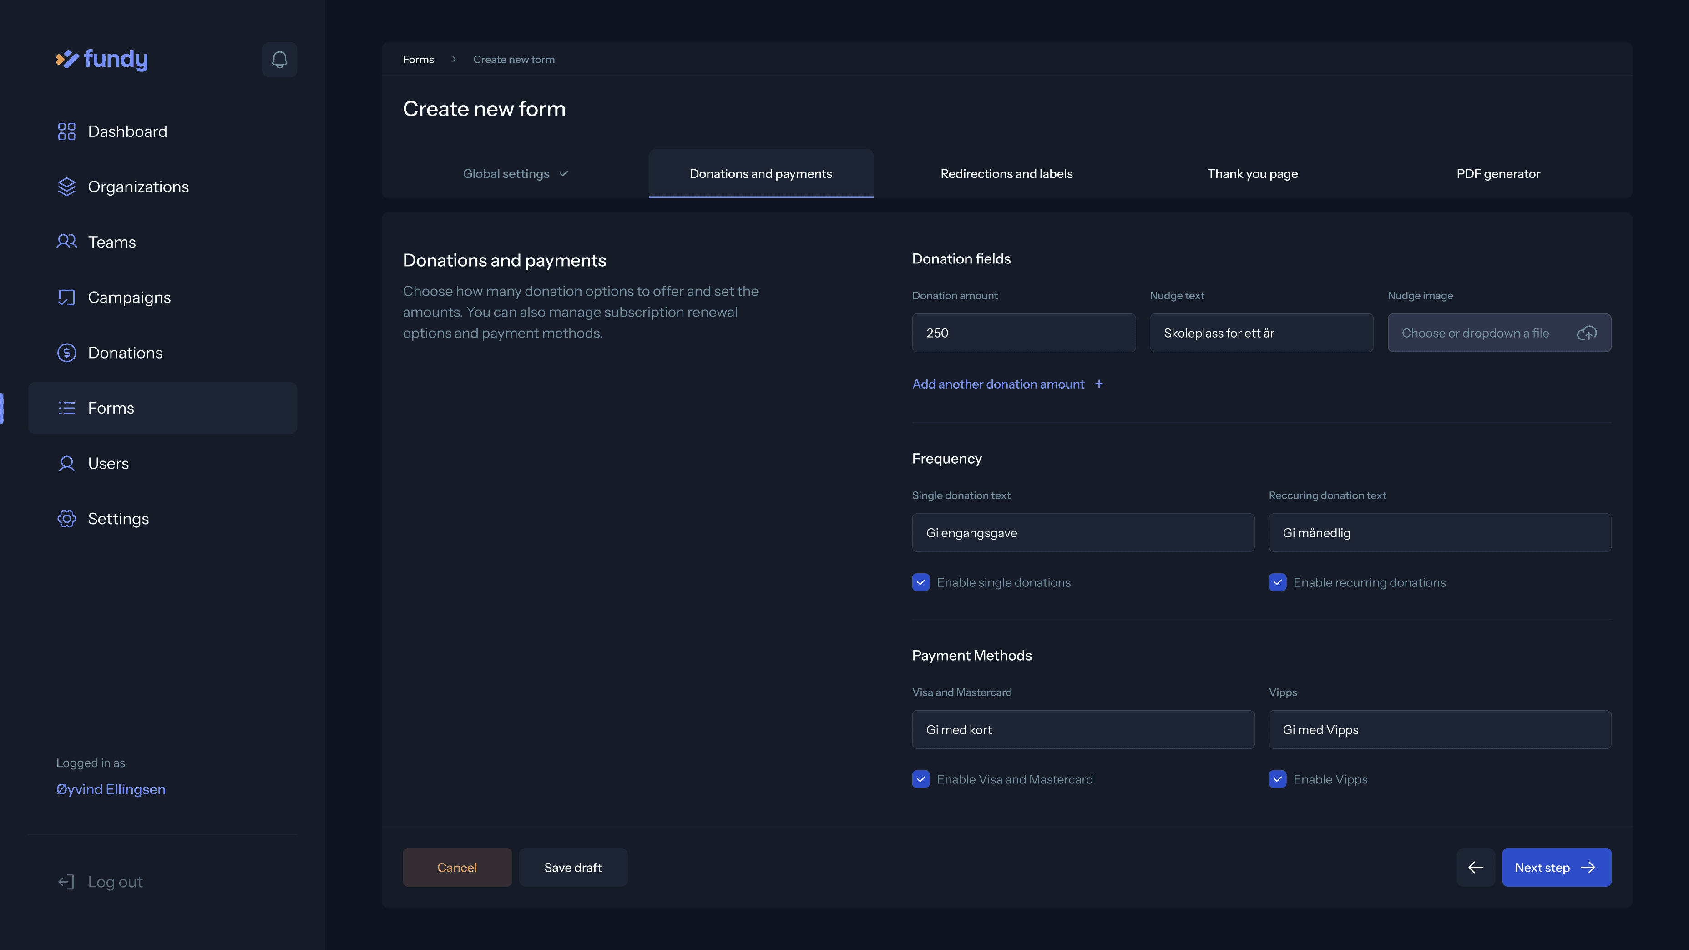Click the Donations dollar-coin icon
This screenshot has height=950, width=1689.
tap(66, 353)
